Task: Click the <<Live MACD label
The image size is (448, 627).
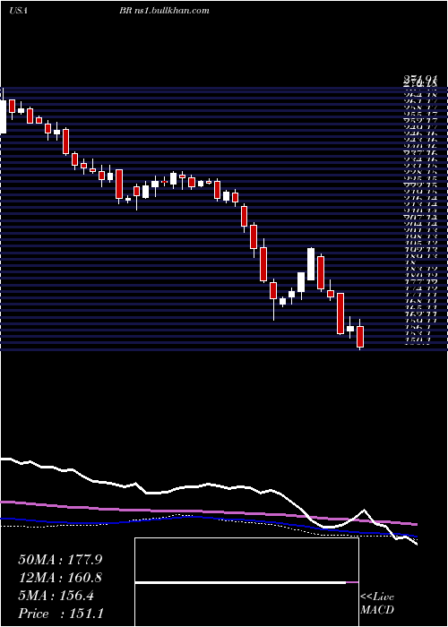Action: 377,604
